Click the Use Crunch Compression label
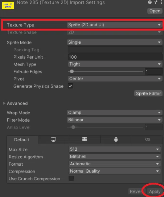The height and width of the screenshot is (197, 164). pos(34,179)
